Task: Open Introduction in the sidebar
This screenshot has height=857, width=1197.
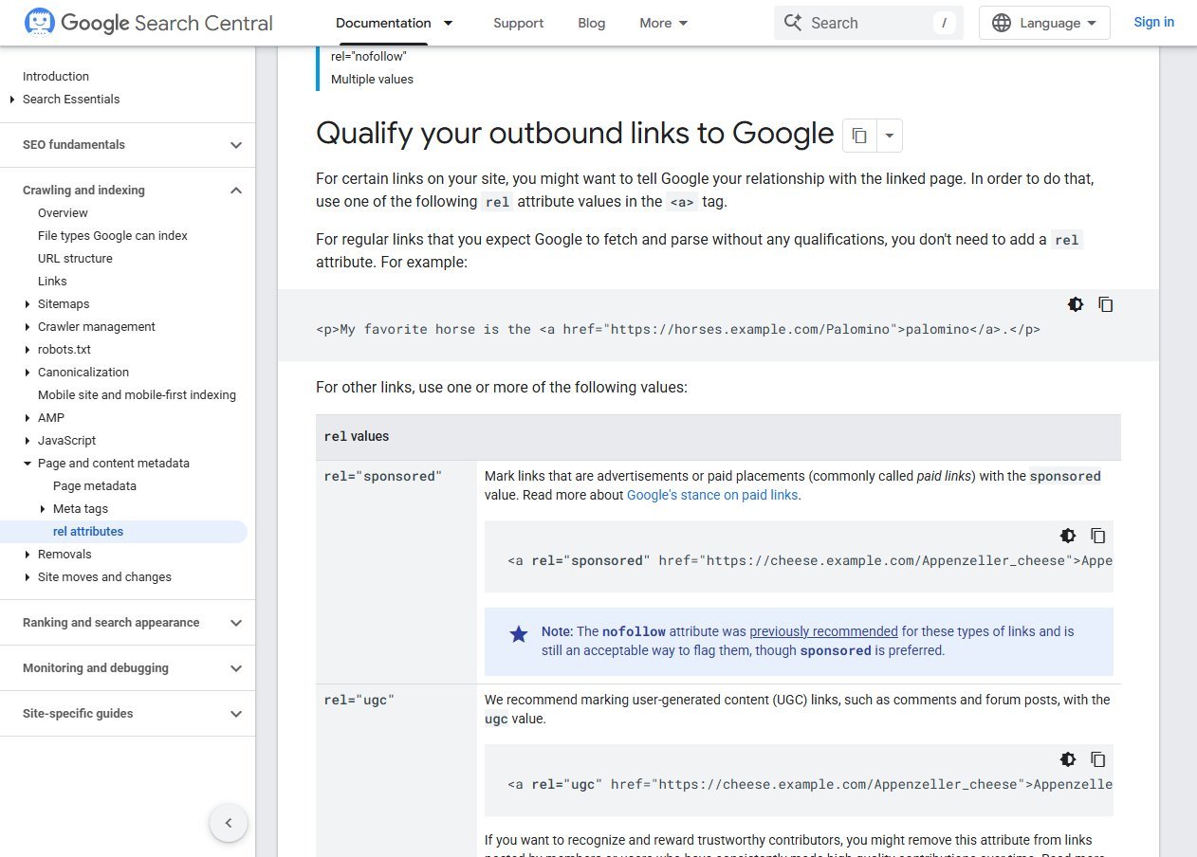Action: pos(56,77)
